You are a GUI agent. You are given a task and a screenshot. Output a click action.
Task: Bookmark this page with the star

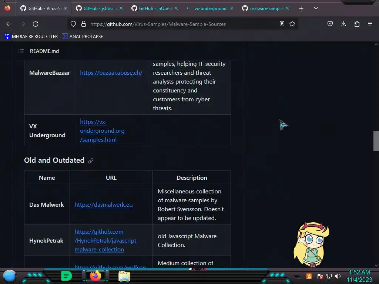pyautogui.click(x=292, y=24)
